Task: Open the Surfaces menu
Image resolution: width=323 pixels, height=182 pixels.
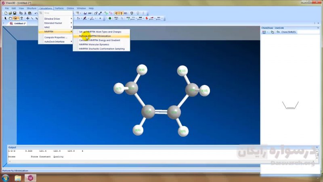Action: pos(59,8)
